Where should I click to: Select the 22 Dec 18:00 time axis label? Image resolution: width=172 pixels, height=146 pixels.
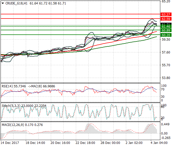click(85, 143)
